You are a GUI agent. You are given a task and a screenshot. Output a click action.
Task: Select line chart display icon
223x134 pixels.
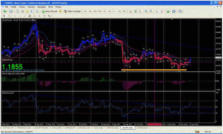tap(141, 11)
